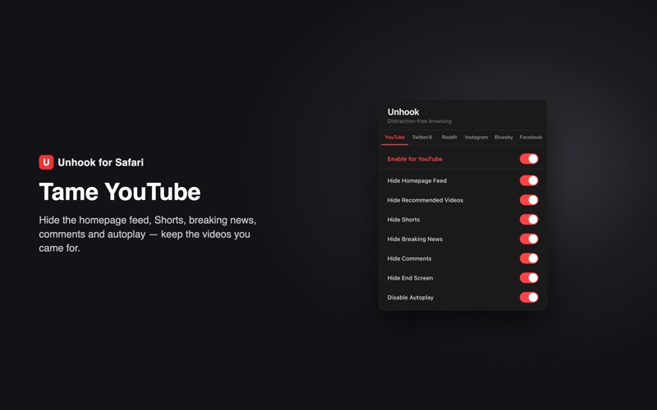Turn off Hide Homepage Feed switch
657x410 pixels.
pos(529,180)
